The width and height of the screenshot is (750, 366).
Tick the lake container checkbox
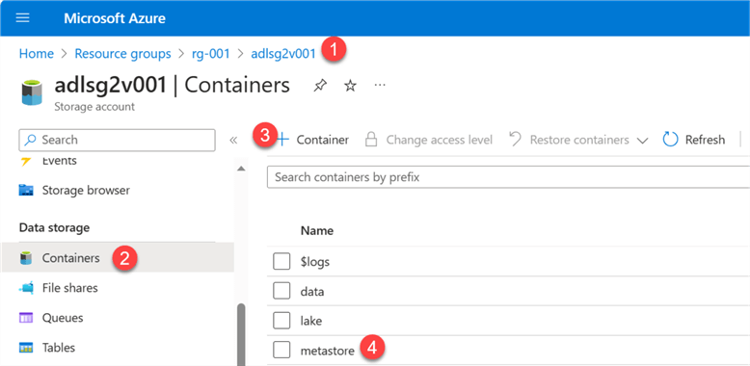[281, 321]
